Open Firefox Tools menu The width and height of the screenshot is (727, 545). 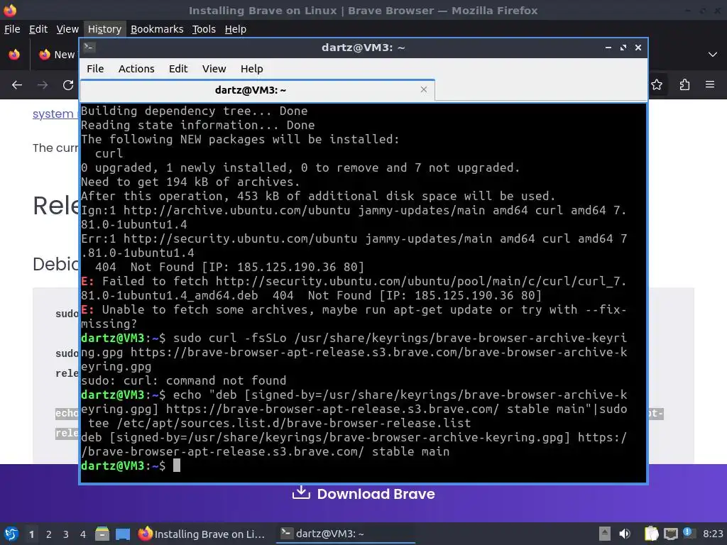(204, 29)
